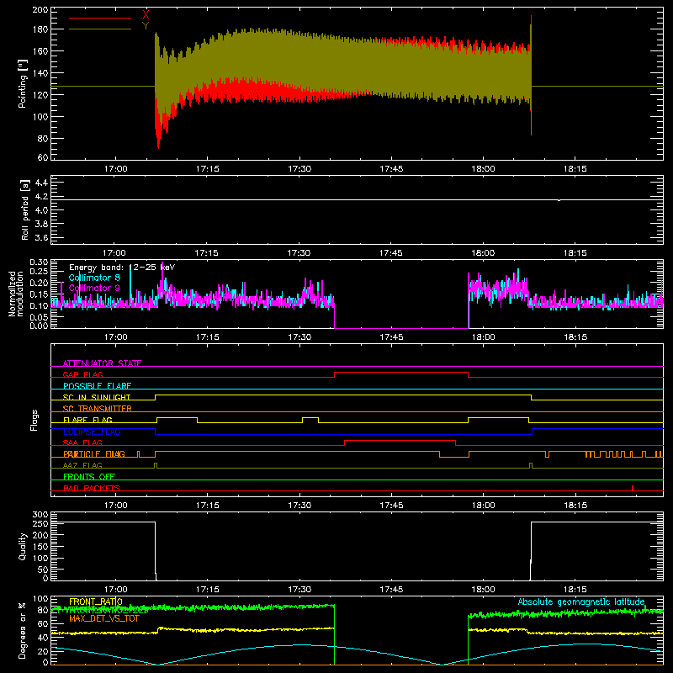Click the Roll period [s] axis title
The width and height of the screenshot is (673, 673).
(24, 209)
